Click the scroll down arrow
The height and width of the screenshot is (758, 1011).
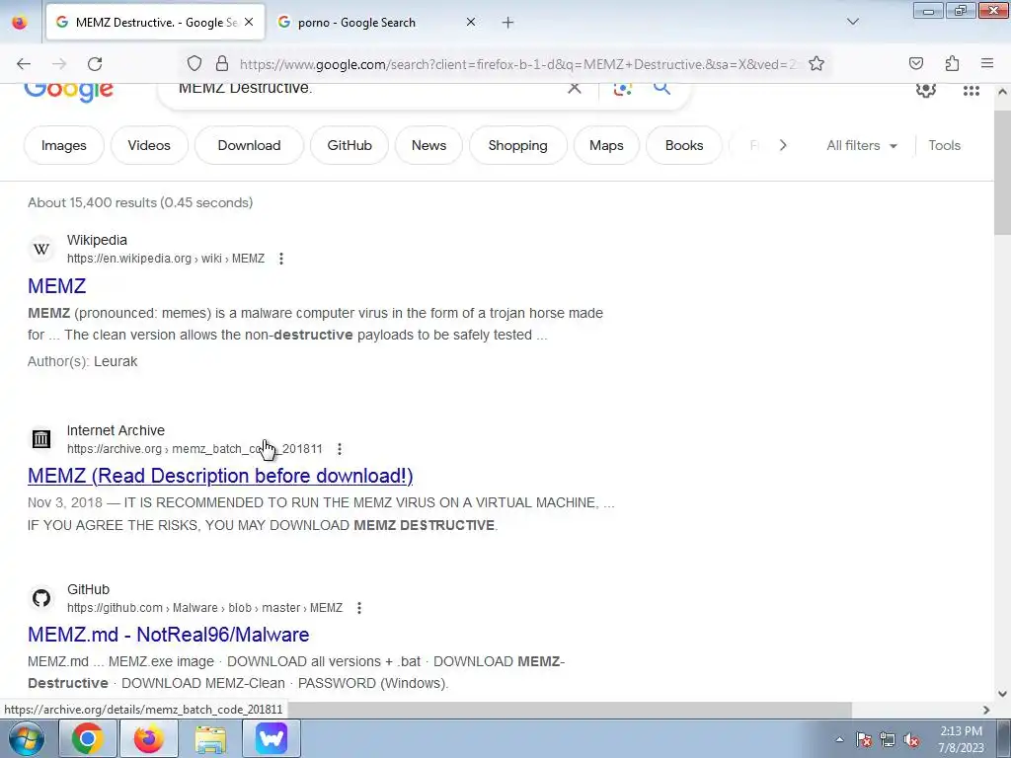pos(1002,694)
